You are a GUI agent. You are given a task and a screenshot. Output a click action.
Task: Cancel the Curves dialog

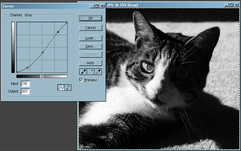pyautogui.click(x=90, y=28)
